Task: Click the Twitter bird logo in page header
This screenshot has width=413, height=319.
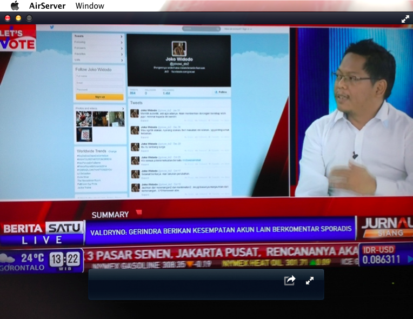Action: pyautogui.click(x=52, y=27)
